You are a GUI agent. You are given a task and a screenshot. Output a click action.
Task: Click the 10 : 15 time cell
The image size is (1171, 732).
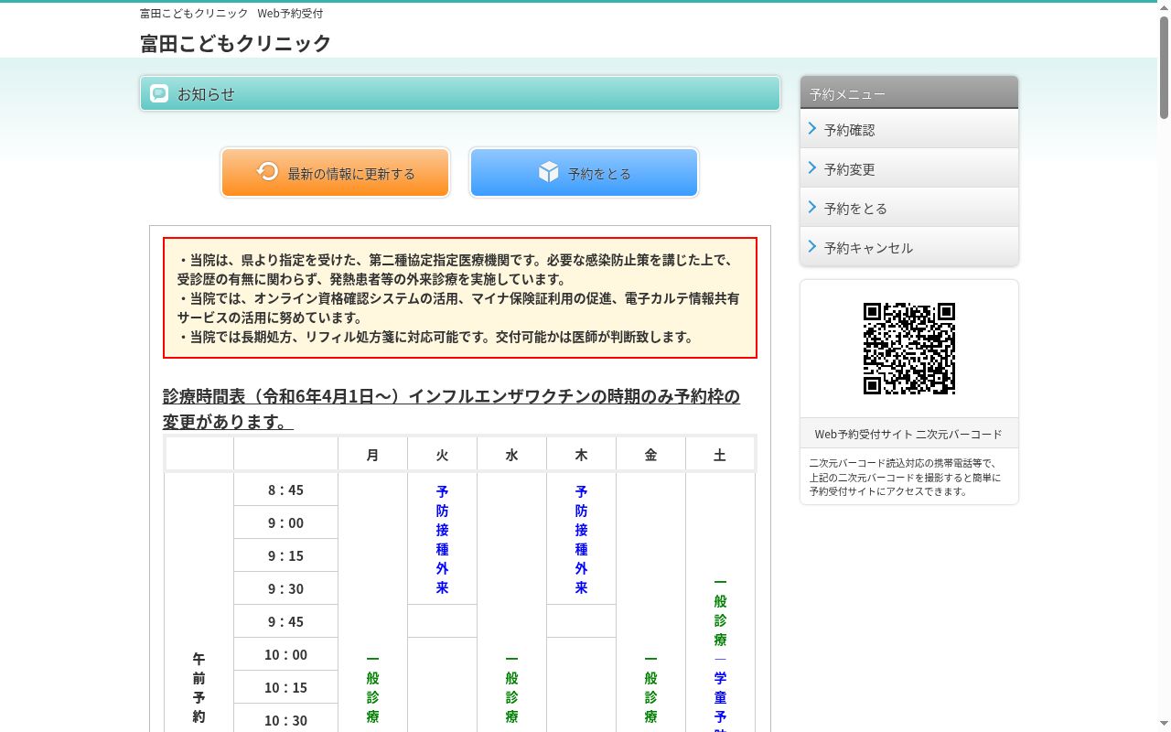coord(285,687)
